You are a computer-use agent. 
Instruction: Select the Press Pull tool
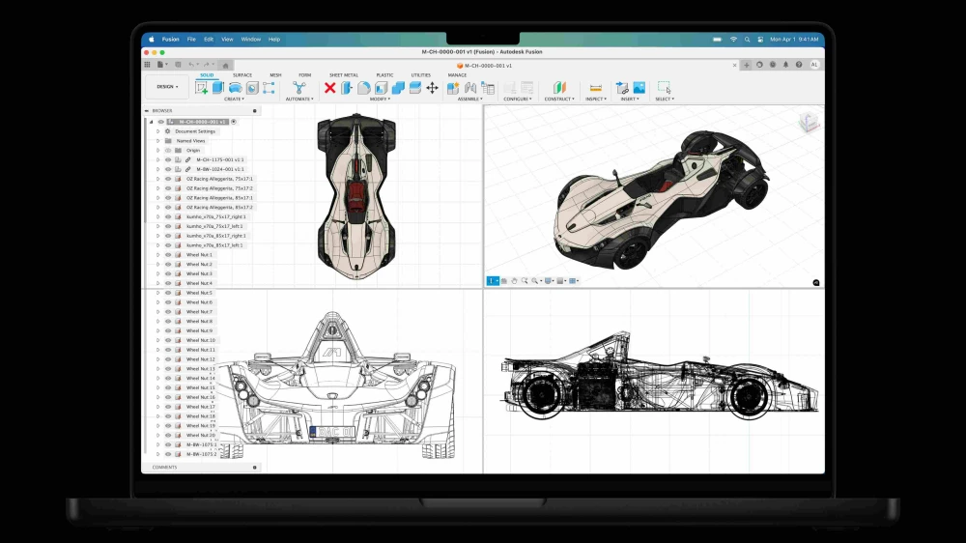click(x=347, y=88)
